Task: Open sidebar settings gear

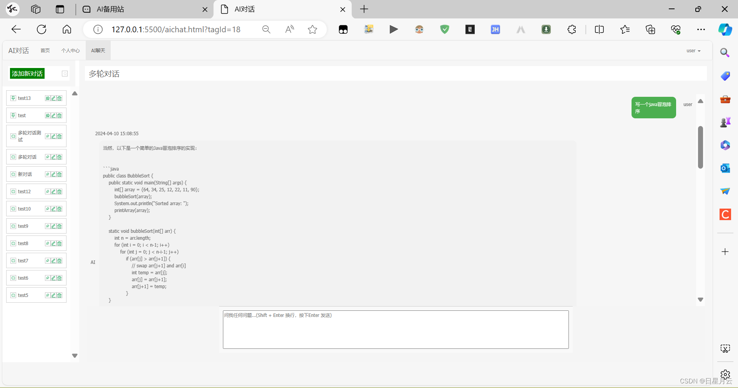Action: (725, 374)
